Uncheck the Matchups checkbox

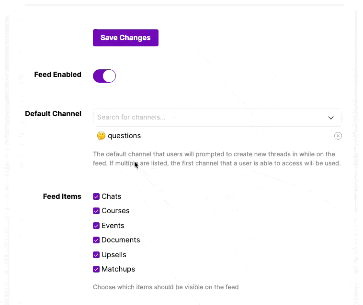(96, 269)
